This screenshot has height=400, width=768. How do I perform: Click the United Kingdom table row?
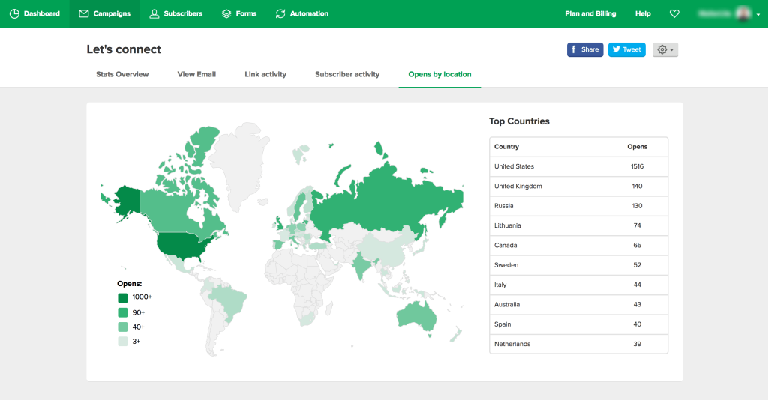pyautogui.click(x=578, y=186)
